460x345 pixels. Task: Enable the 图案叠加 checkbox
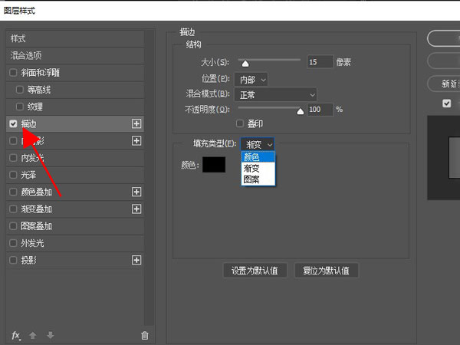tap(13, 226)
